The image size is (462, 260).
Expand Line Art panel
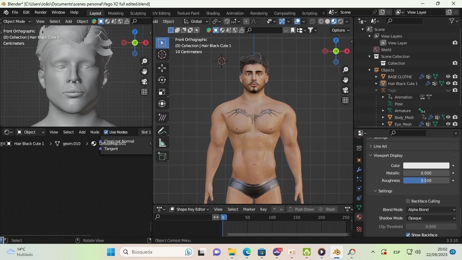click(371, 146)
